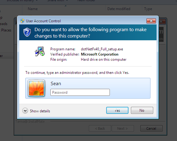Click the setup installer program icon
Screen dimensions: 177x141
click(40, 51)
